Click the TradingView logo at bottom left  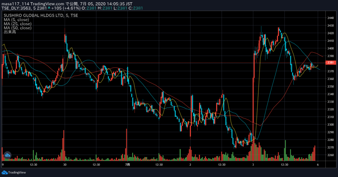pos(14,172)
